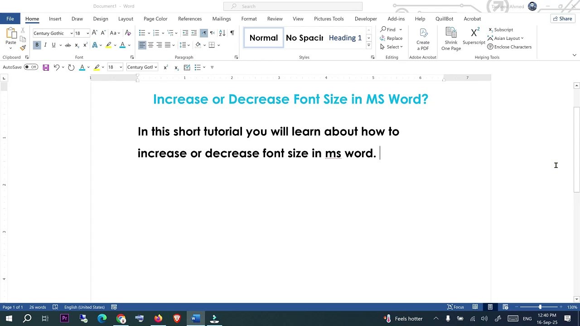Image resolution: width=580 pixels, height=326 pixels.
Task: Toggle AutoSave switch on
Action: coord(31,67)
